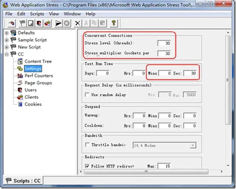Expand the Defaults tree node
Viewport: 236px width, 189px height.
[6, 33]
